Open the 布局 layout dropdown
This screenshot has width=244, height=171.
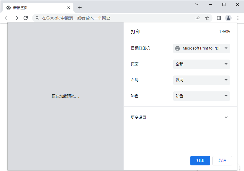[202, 80]
